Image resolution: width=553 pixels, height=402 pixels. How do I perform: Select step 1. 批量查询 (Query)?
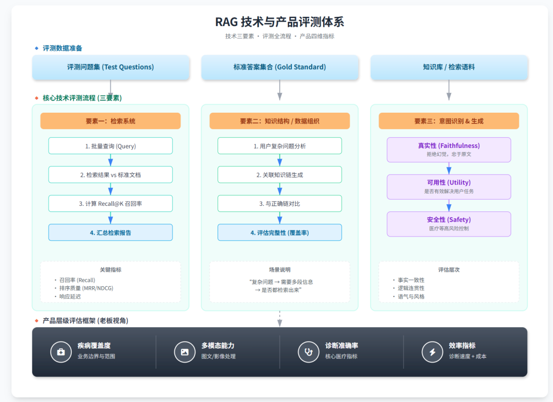(x=111, y=146)
